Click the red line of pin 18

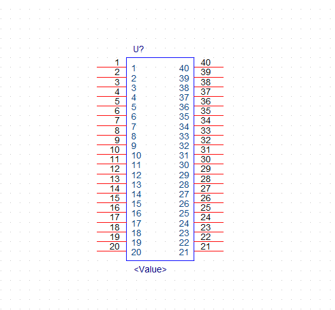(111, 232)
